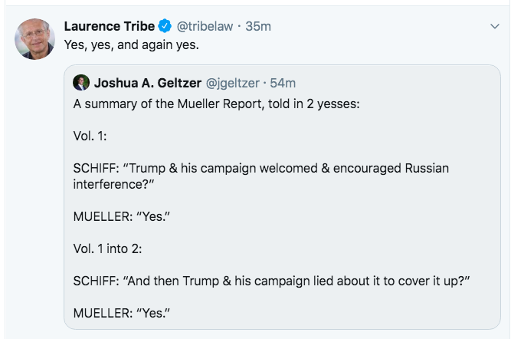Click the 54m quoted tweet timestamp
Viewport: 511px width, 339px height.
click(283, 82)
